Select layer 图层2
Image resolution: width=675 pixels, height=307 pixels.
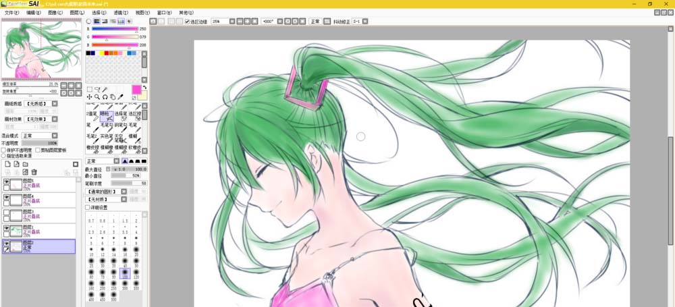pos(38,246)
